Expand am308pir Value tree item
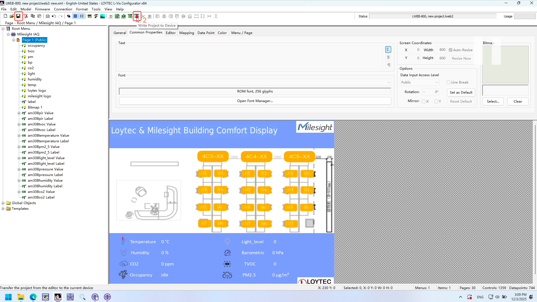This screenshot has height=302, width=537. [x=19, y=113]
